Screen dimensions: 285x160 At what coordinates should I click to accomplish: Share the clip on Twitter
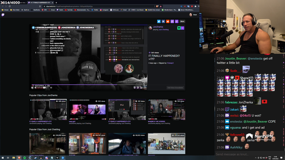[x=159, y=21]
